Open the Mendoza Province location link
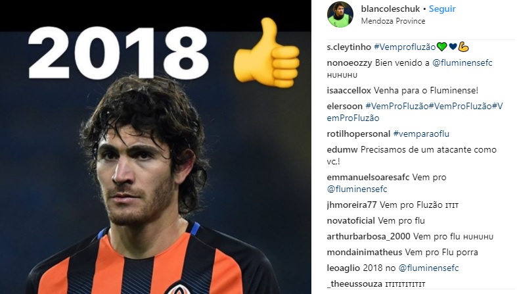Image resolution: width=517 pixels, height=294 pixels. (393, 21)
